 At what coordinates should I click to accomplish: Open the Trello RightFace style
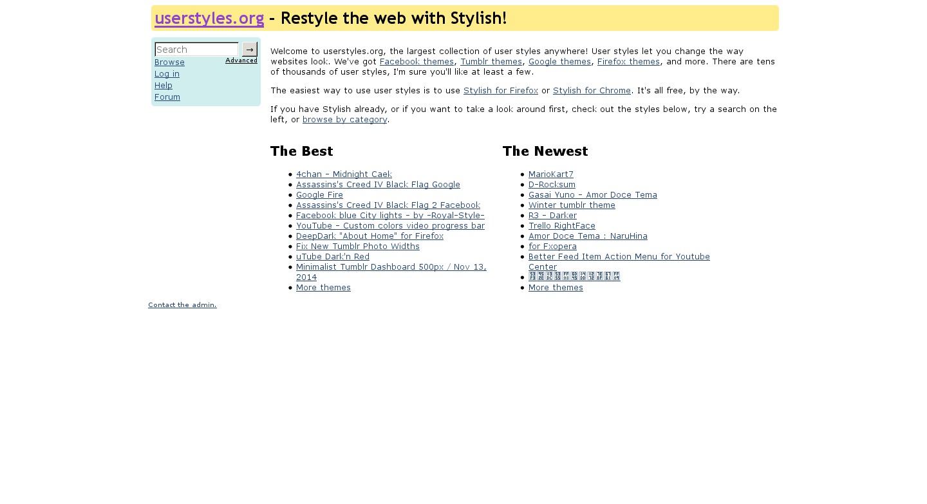(x=562, y=226)
